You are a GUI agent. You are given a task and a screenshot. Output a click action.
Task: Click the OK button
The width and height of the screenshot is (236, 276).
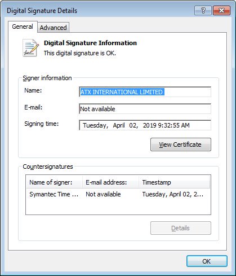(207, 261)
